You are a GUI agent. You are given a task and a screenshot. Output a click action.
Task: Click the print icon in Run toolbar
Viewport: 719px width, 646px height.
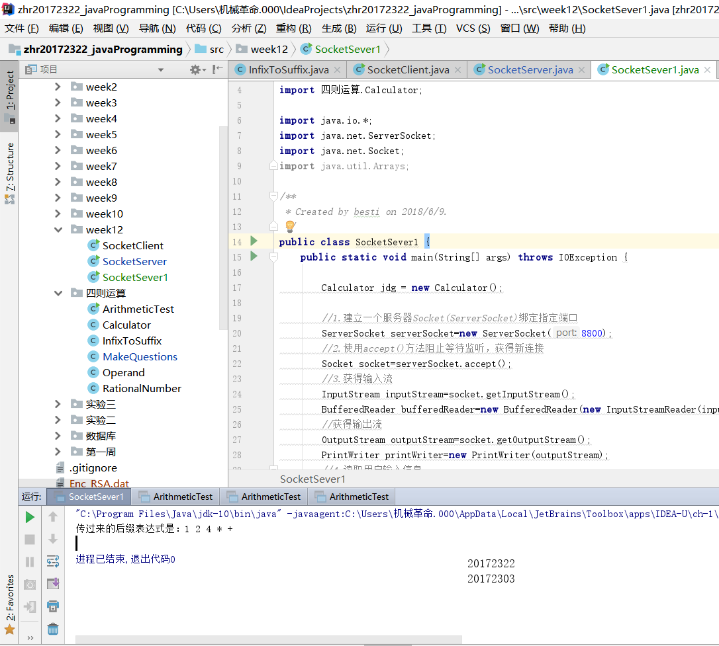coord(53,606)
